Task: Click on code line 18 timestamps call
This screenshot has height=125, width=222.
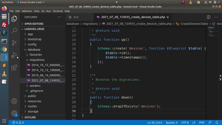Action: 126,57
